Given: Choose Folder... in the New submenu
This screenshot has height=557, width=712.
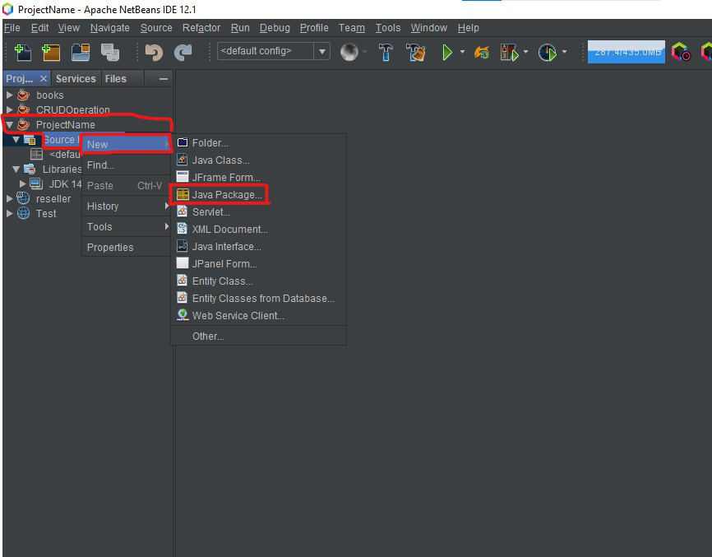Looking at the screenshot, I should (x=259, y=142).
